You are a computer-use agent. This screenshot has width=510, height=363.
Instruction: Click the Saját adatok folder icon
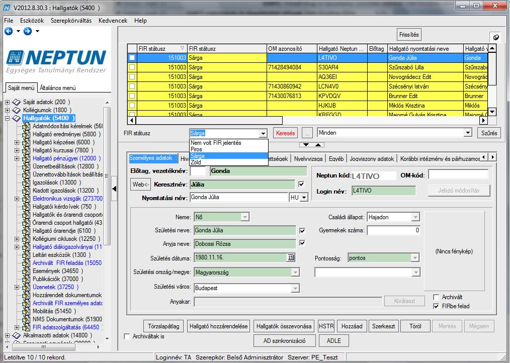pos(16,102)
